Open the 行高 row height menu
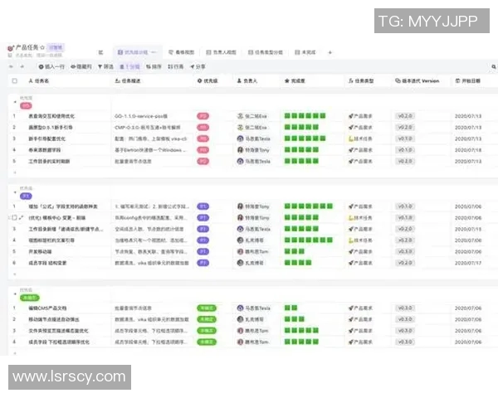This screenshot has width=498, height=398. [176, 66]
